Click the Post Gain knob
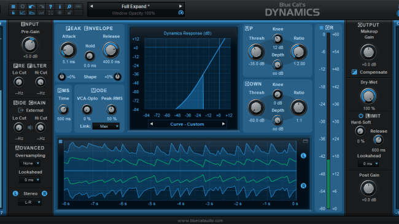This screenshot has height=224, width=399. tap(368, 188)
